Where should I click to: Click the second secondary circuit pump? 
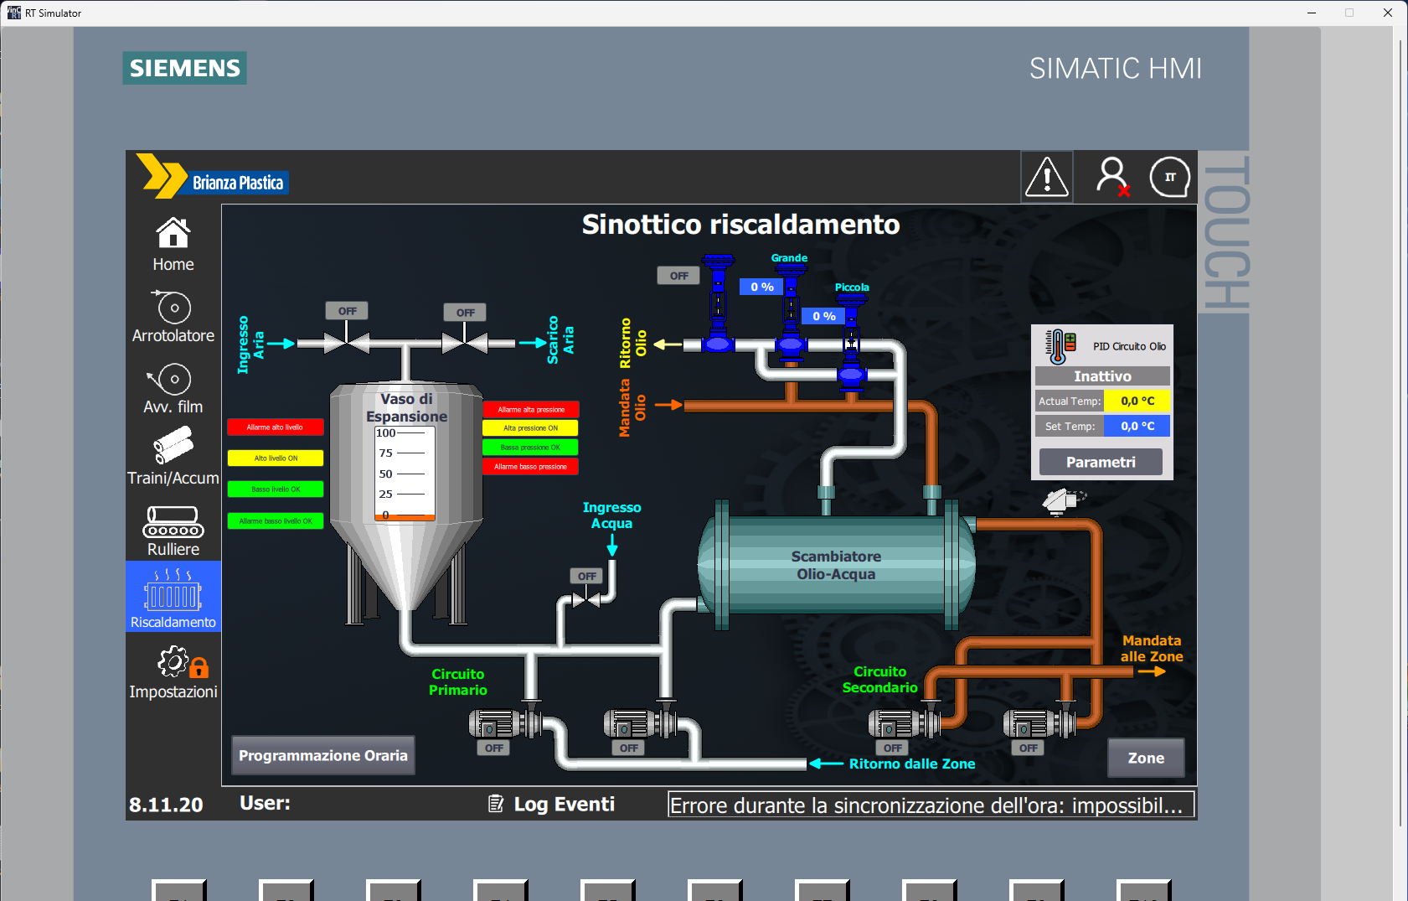(1039, 723)
